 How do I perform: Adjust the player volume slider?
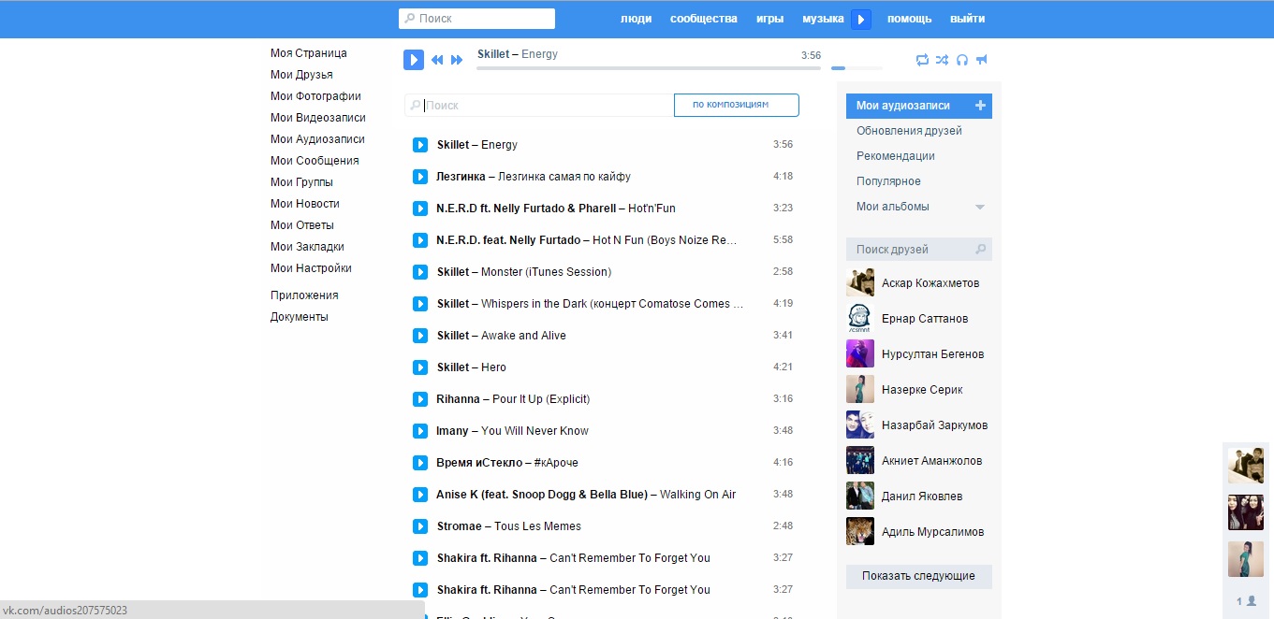[x=857, y=68]
